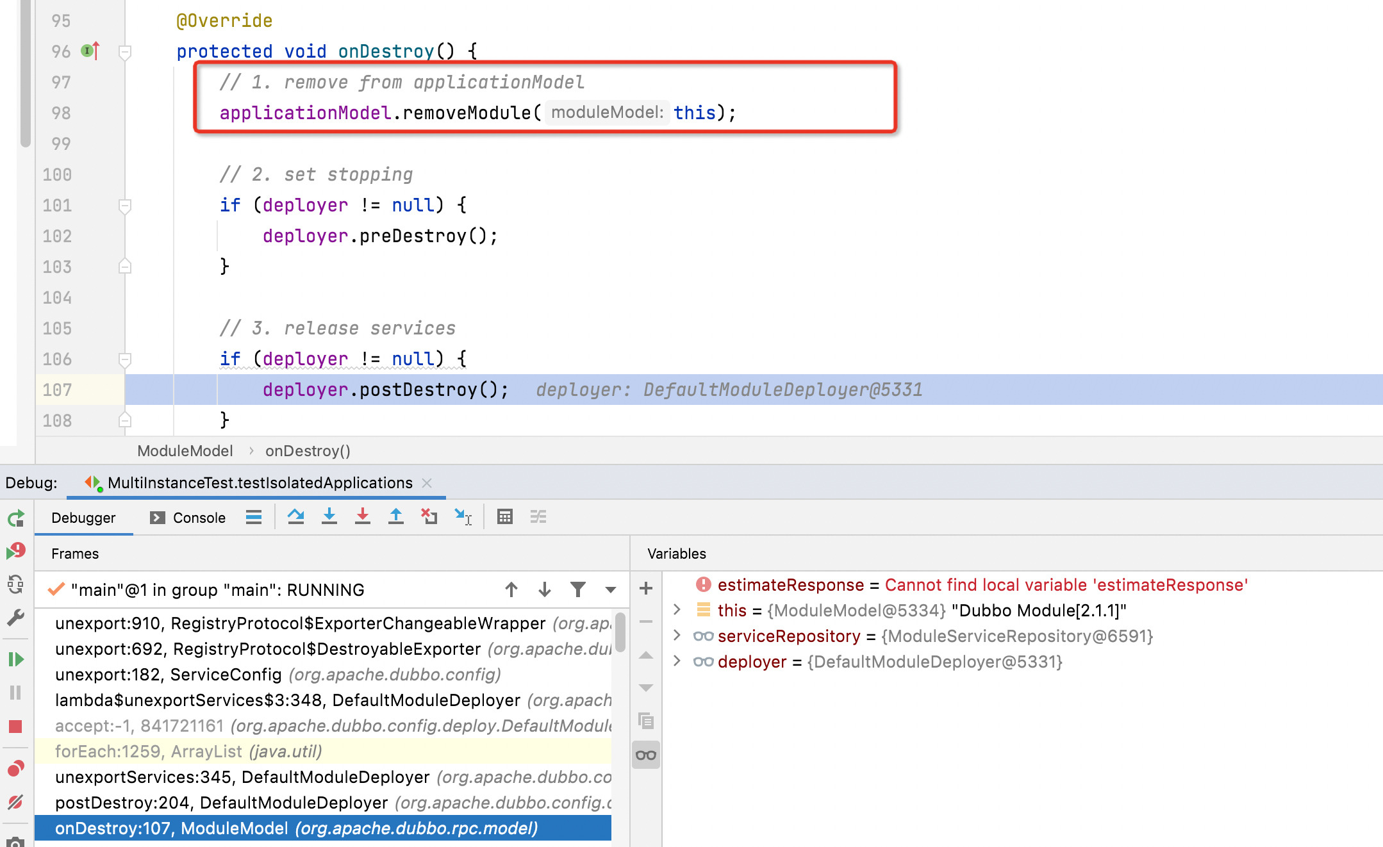
Task: Click the Resume Program green icon
Action: coord(16,659)
